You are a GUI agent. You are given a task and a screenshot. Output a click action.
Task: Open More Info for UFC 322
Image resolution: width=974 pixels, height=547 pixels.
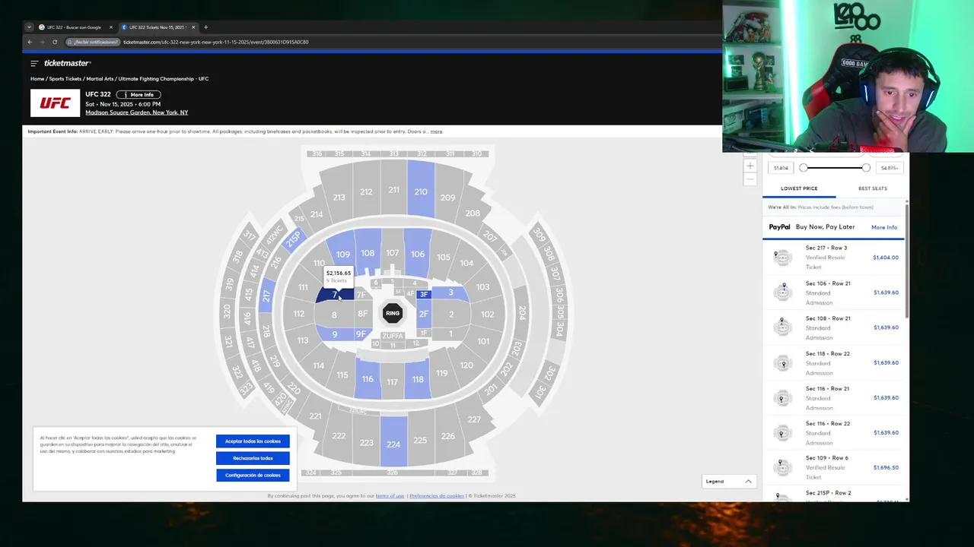coord(138,95)
